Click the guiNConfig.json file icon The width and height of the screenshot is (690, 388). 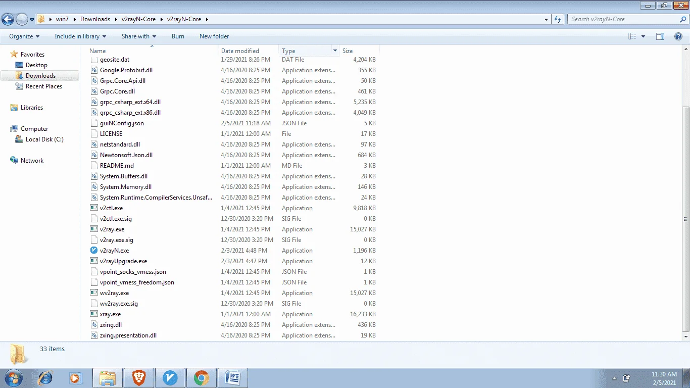[x=94, y=123]
